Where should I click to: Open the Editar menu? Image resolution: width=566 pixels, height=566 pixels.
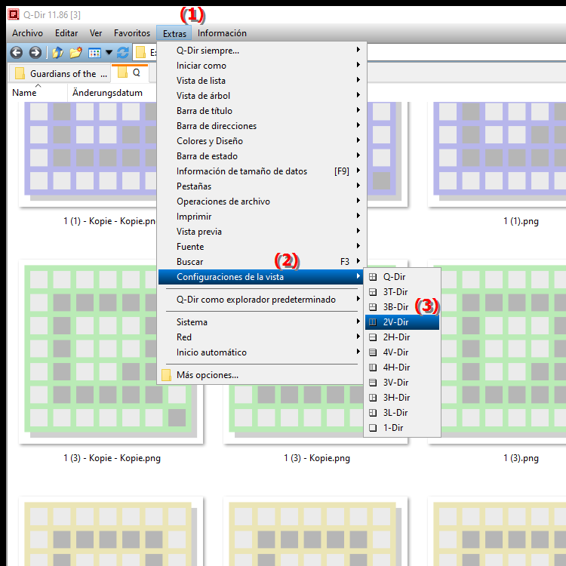[x=66, y=33]
